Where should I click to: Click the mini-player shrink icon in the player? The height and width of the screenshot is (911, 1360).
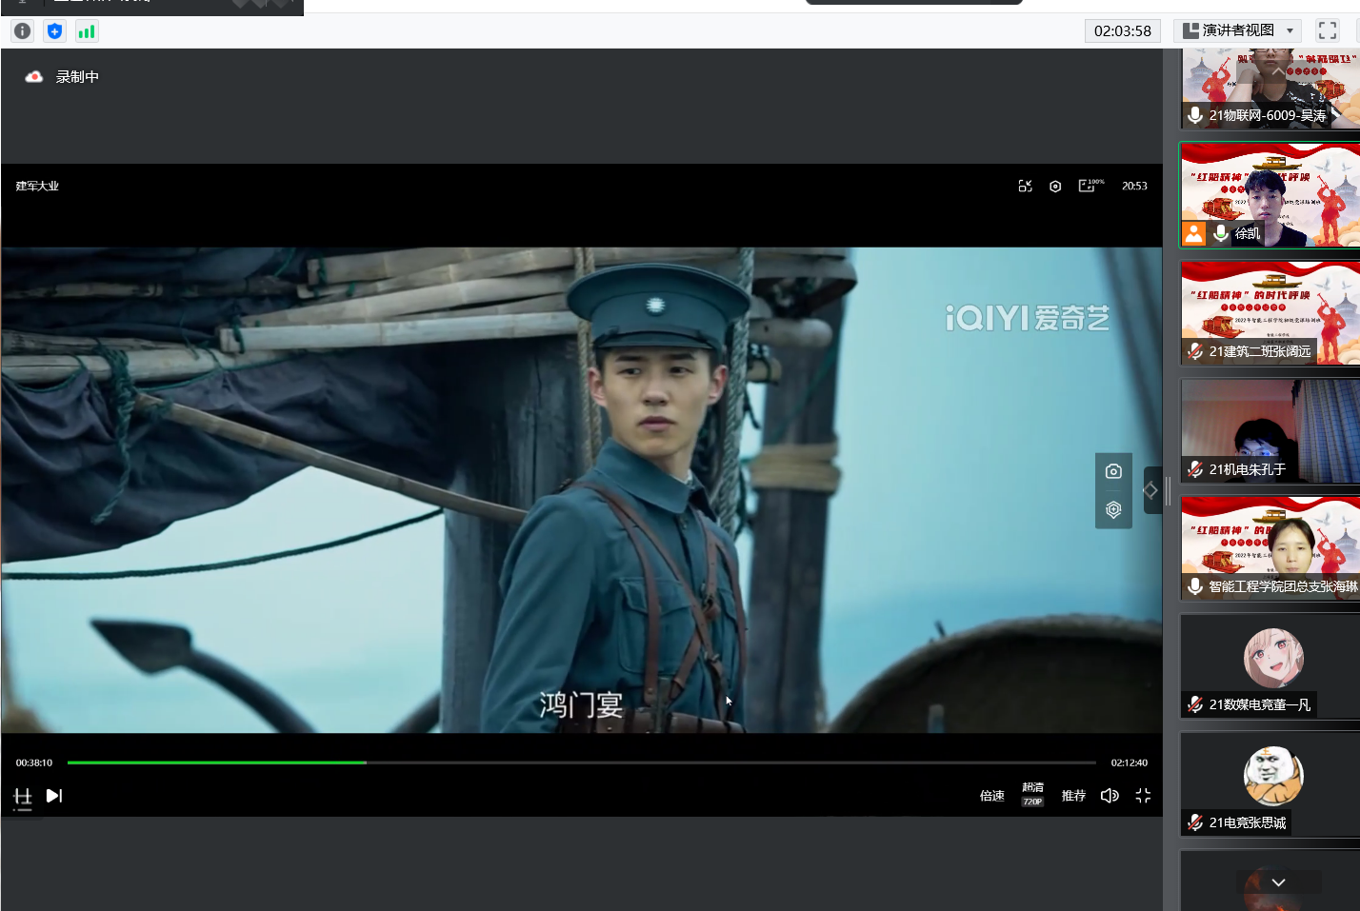(x=1025, y=187)
